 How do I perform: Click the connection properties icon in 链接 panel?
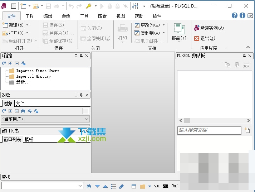pyautogui.click(x=23, y=63)
